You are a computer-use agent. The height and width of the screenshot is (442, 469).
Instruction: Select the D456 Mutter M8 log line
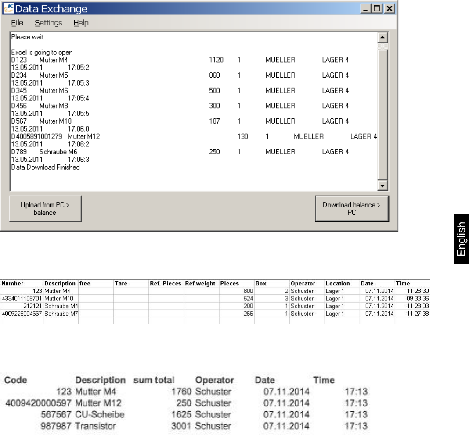180,106
